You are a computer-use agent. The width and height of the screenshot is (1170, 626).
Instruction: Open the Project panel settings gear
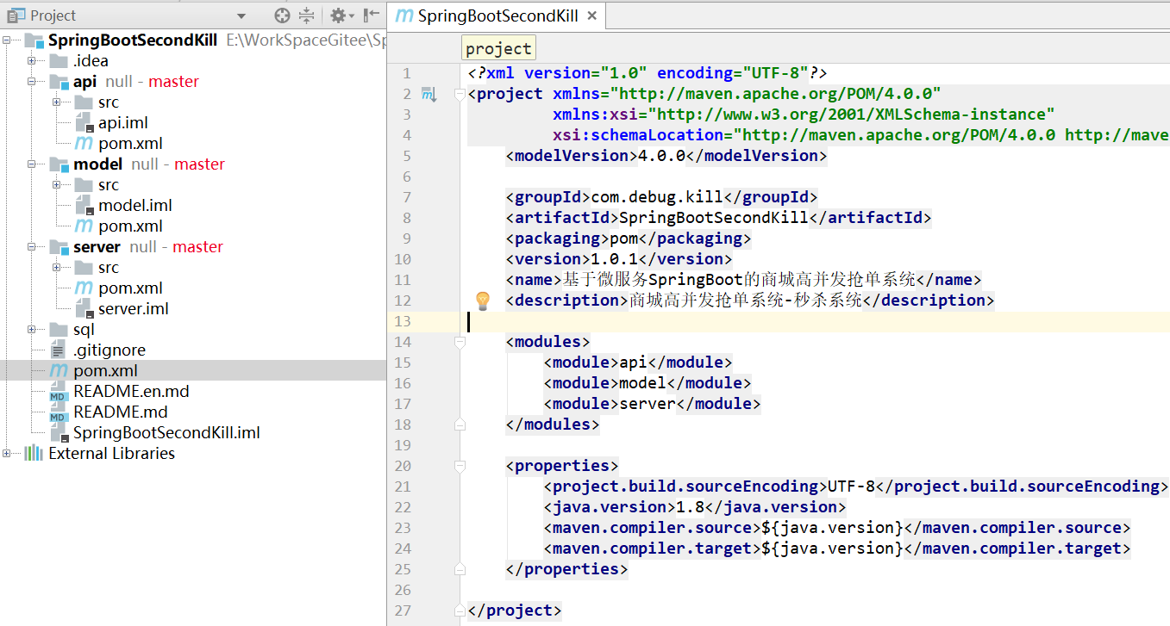pyautogui.click(x=337, y=15)
